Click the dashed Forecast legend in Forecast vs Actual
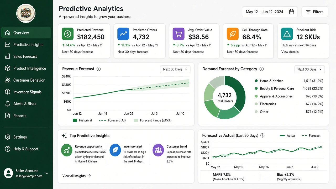This screenshot has width=336, height=189. (x=311, y=136)
